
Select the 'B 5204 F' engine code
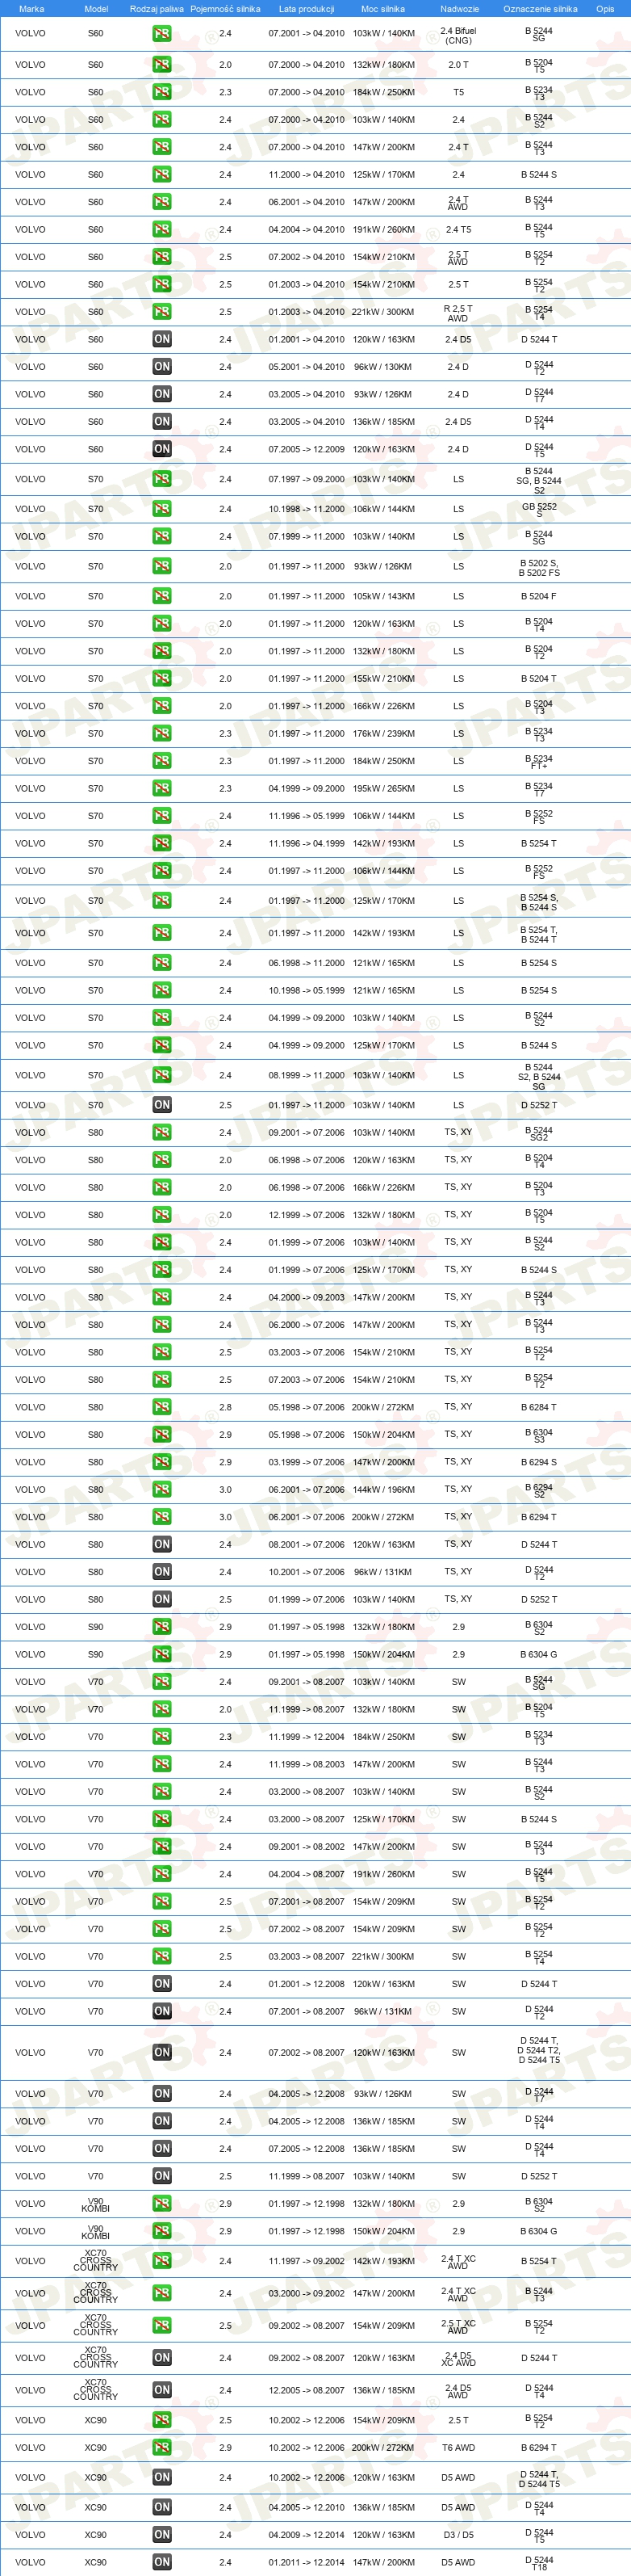(539, 597)
